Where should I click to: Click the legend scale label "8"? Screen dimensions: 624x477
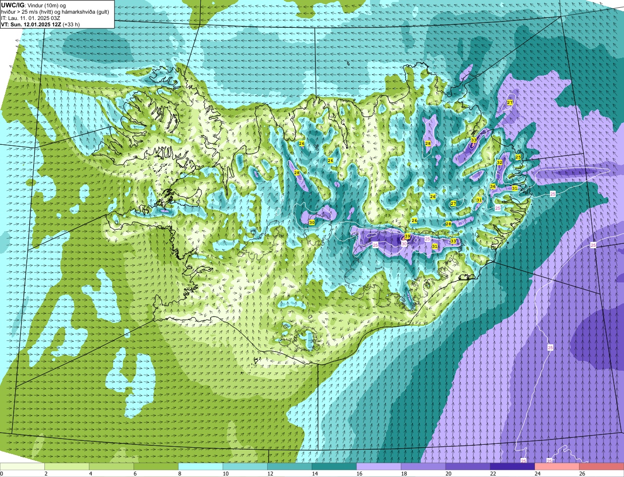click(179, 474)
